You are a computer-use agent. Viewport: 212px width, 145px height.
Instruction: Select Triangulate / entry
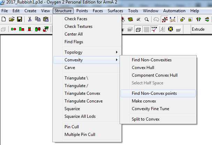click(86, 86)
